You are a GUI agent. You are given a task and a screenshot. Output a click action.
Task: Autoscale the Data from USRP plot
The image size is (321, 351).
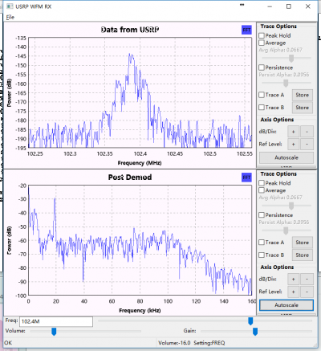pyautogui.click(x=286, y=157)
